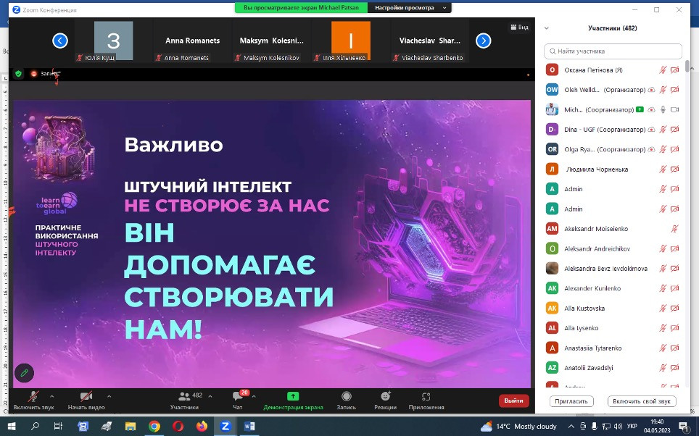Click muted mic icon for Оксана Петінова
Viewport: 699px width, 436px height.
click(663, 70)
